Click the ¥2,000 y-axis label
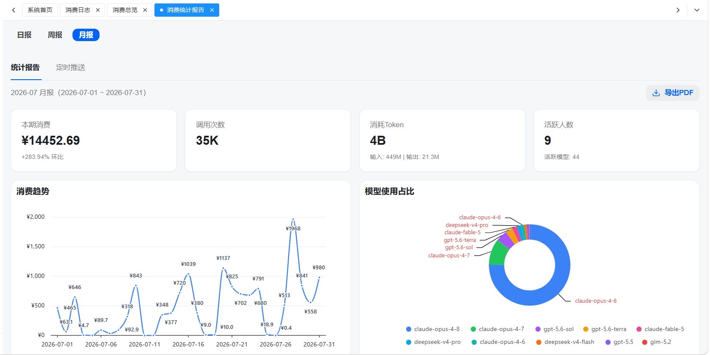710x355 pixels. (x=36, y=217)
